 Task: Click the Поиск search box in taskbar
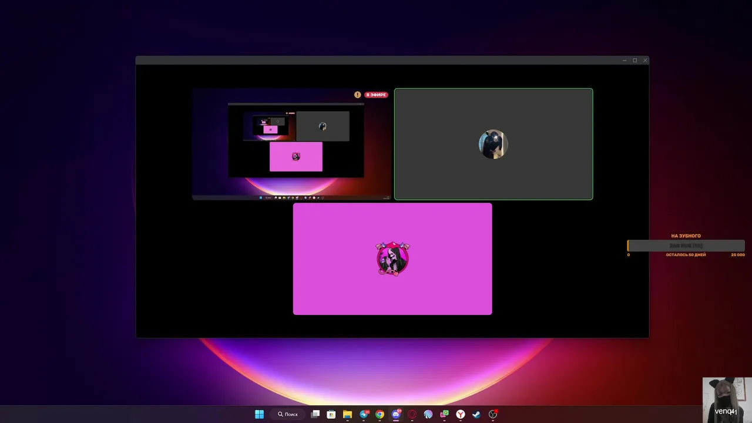coord(288,414)
